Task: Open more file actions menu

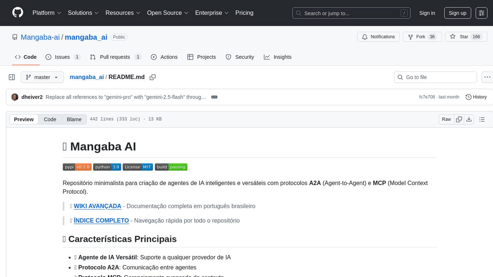Action: click(x=487, y=77)
